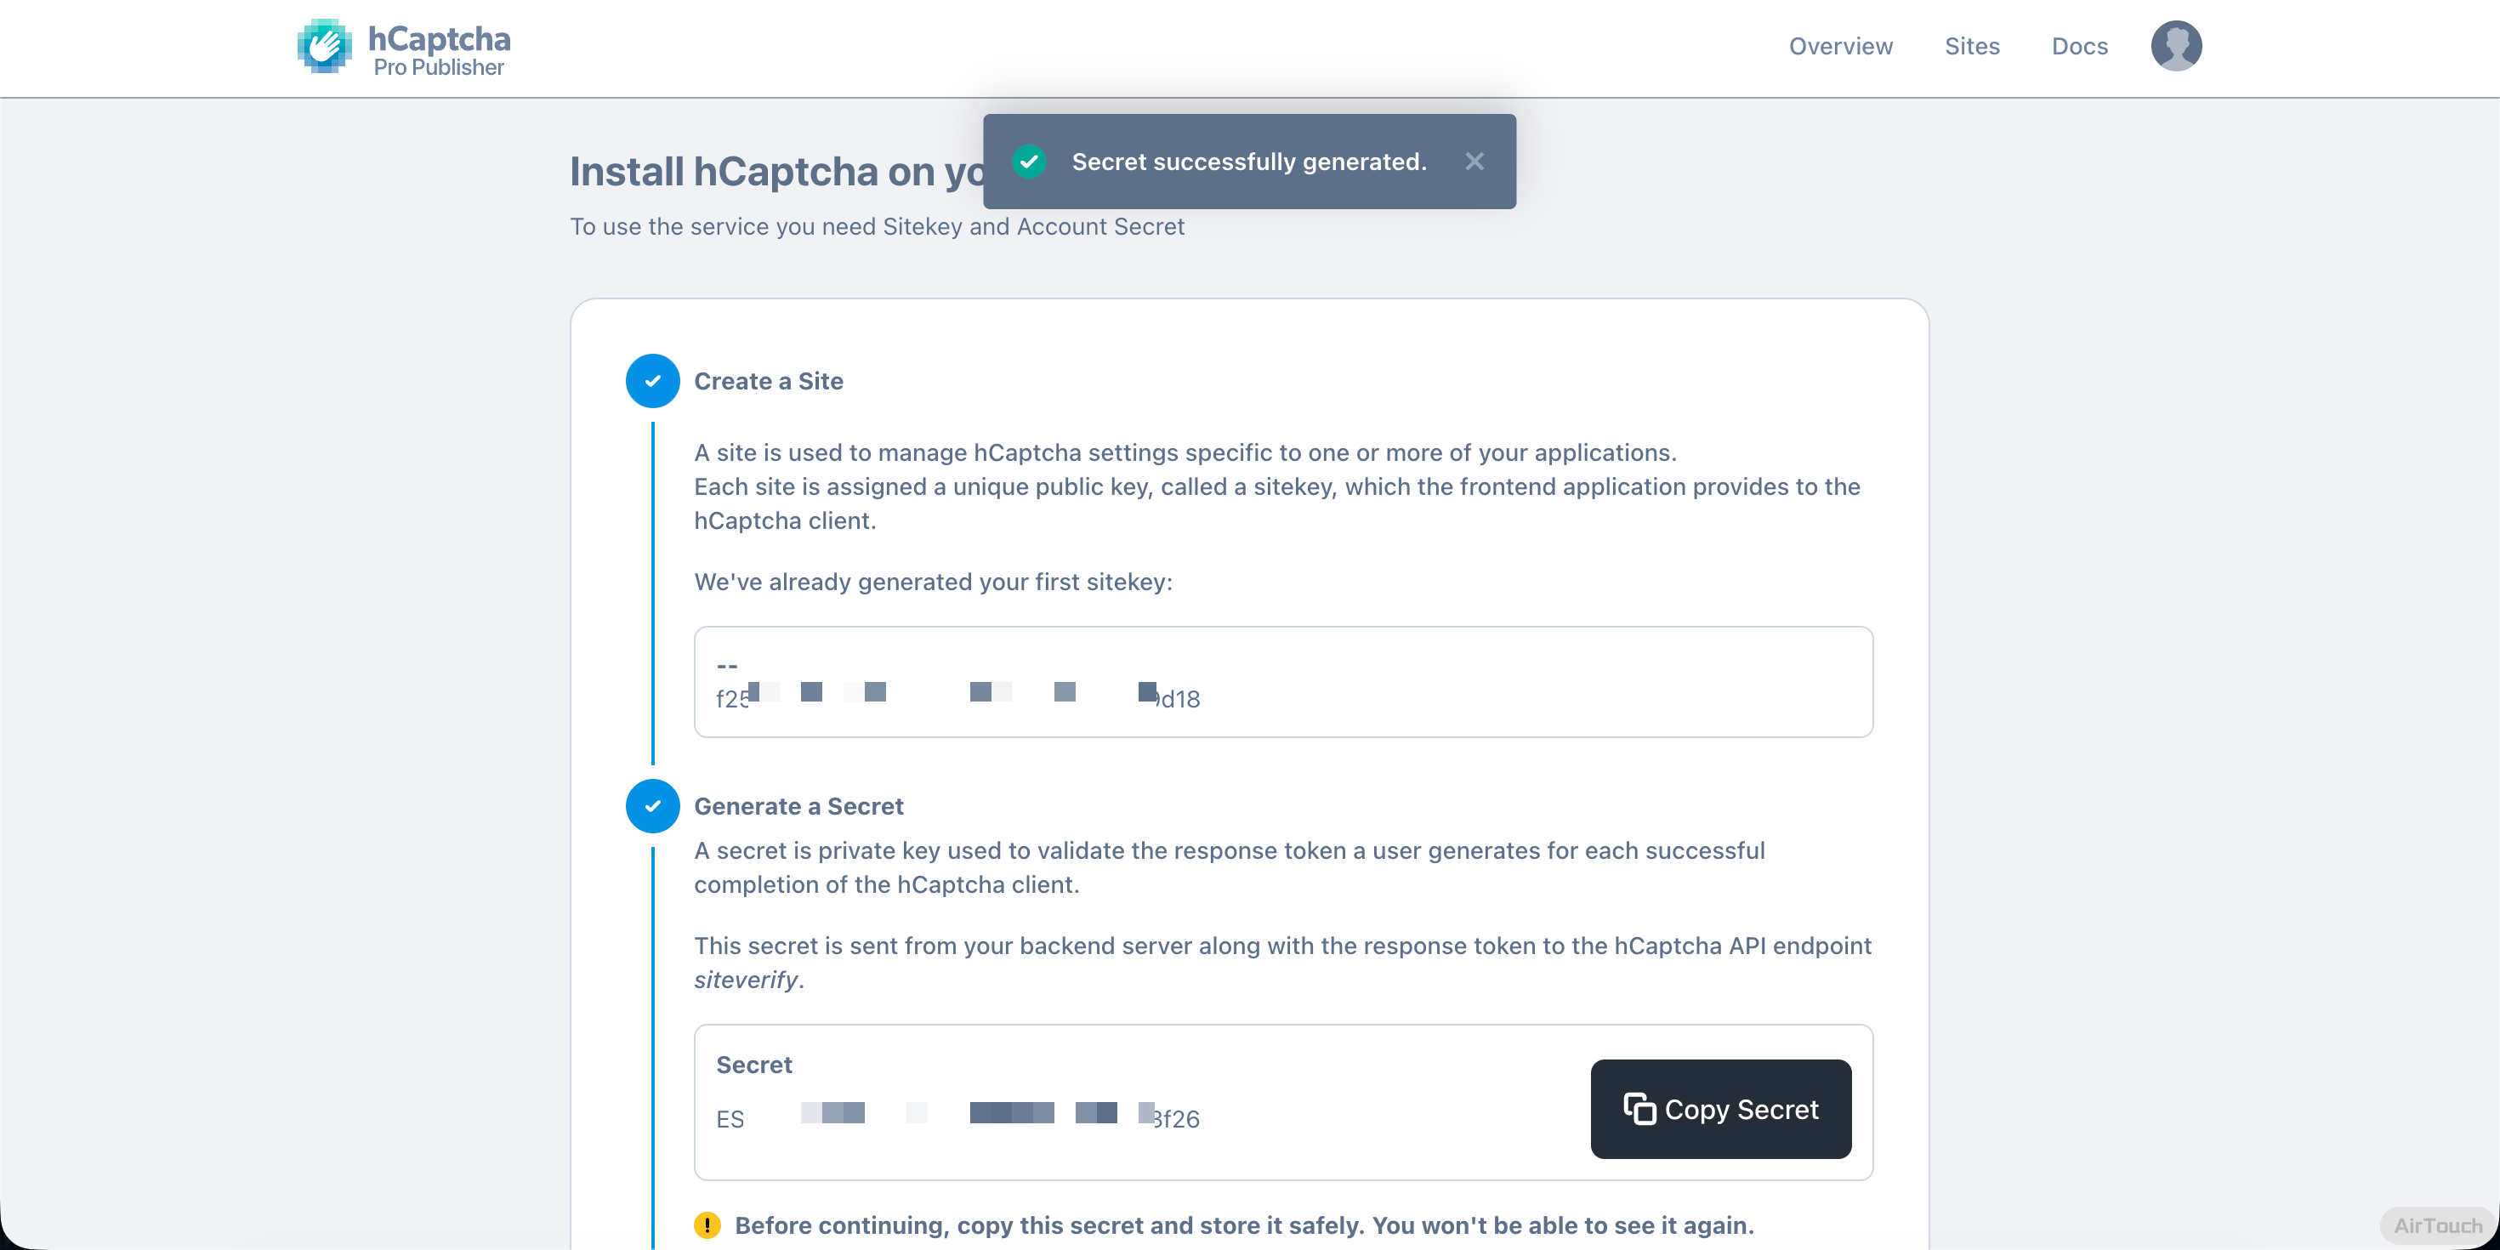
Task: Go to the Overview page
Action: click(1840, 47)
